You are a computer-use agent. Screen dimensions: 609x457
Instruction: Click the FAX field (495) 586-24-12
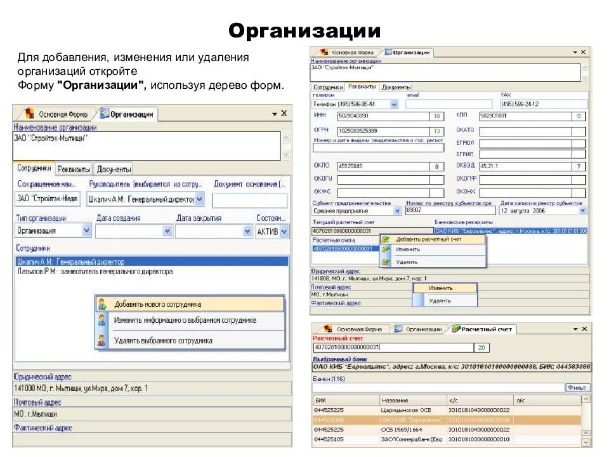coord(544,104)
